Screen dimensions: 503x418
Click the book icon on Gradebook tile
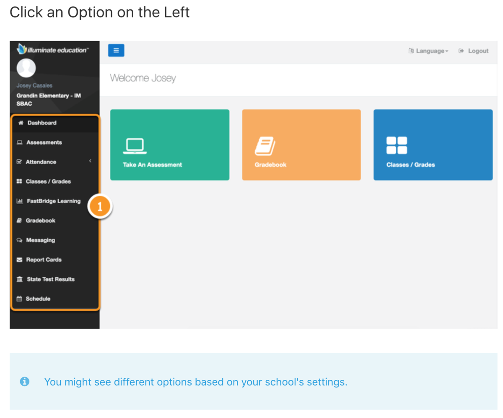point(265,146)
